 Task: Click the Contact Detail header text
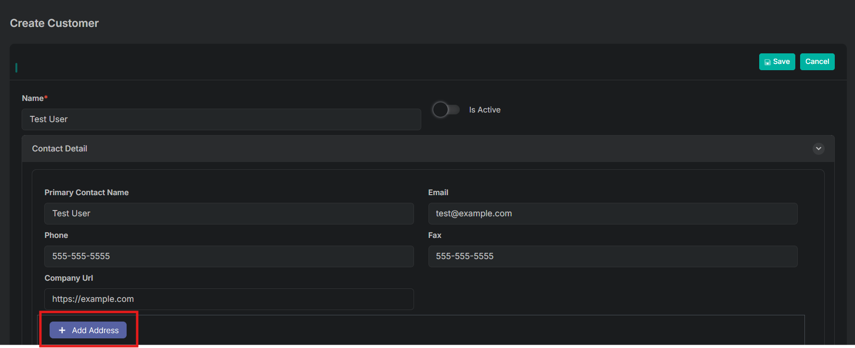(60, 149)
